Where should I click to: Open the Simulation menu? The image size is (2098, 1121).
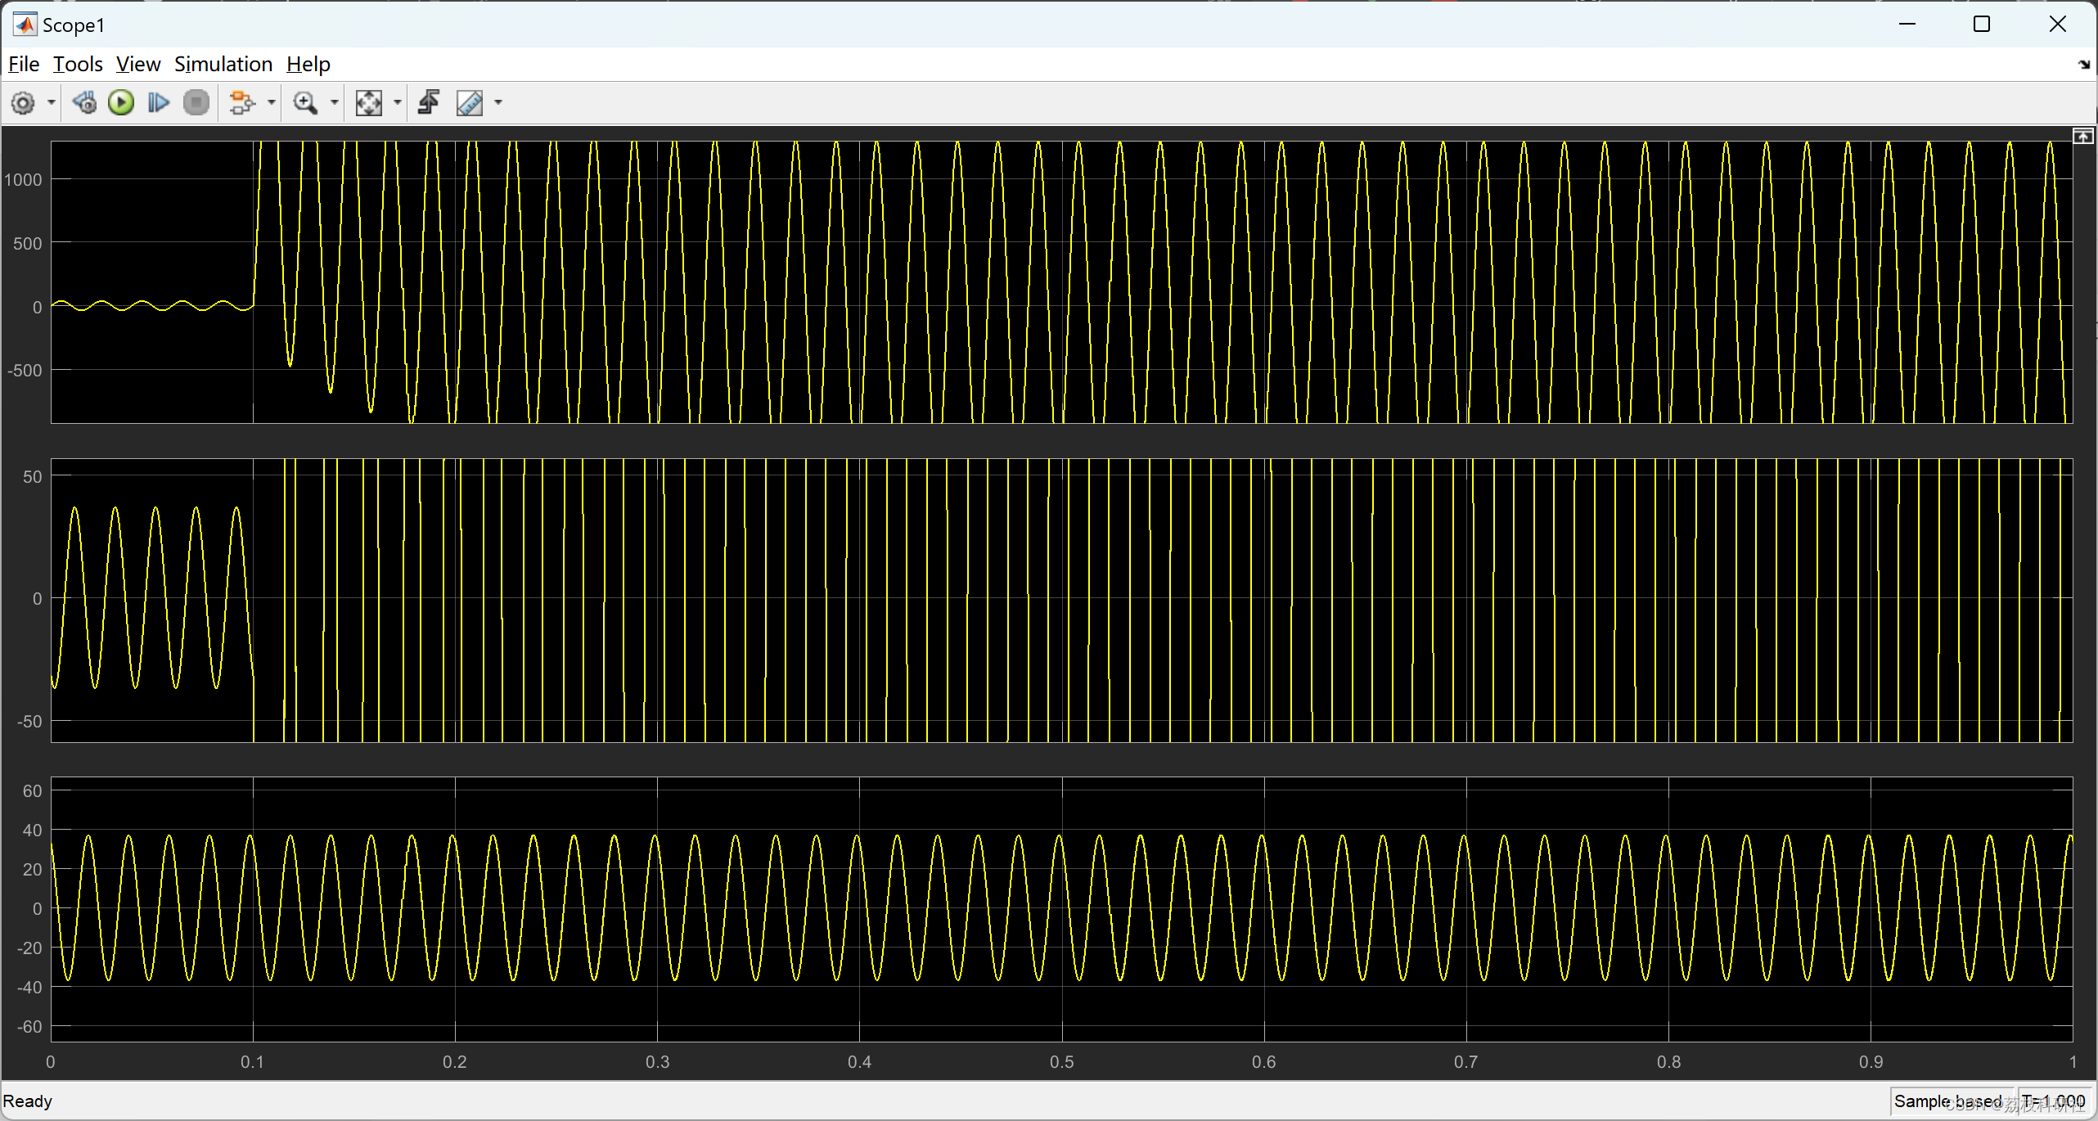(223, 64)
